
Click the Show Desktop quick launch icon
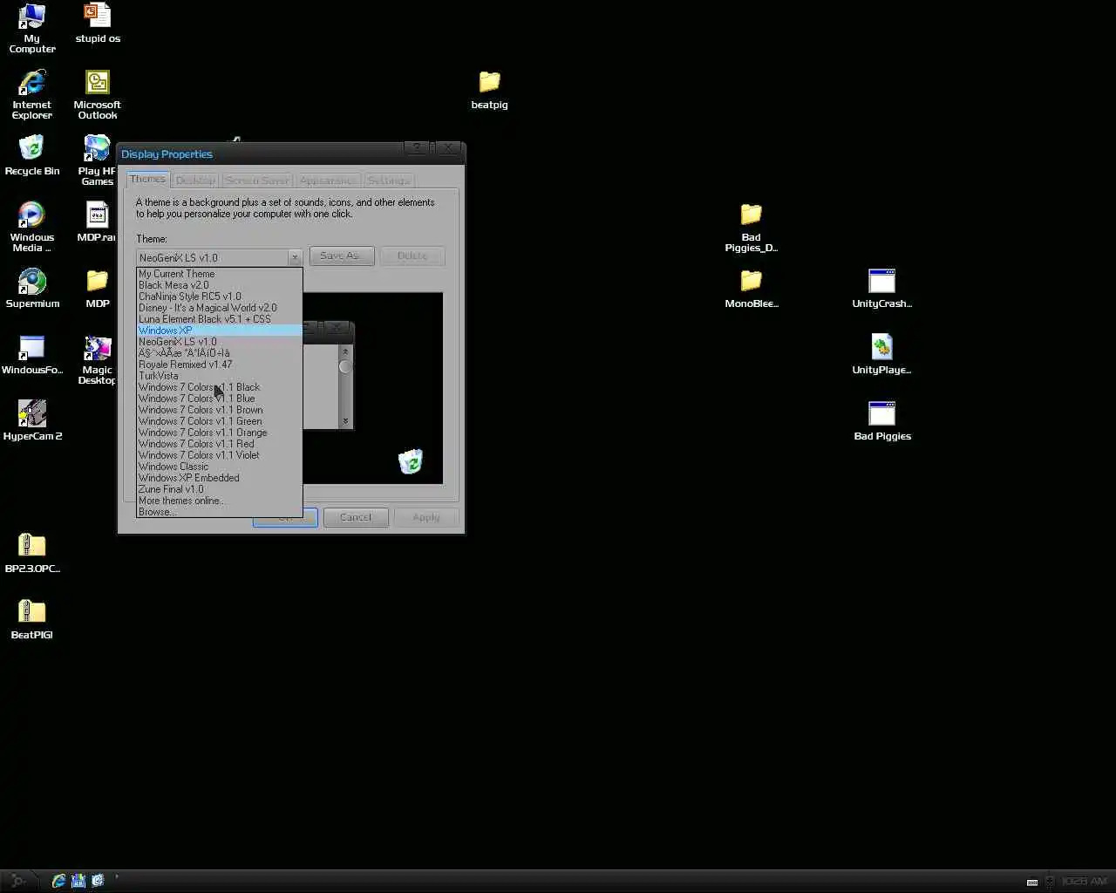tap(78, 881)
